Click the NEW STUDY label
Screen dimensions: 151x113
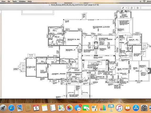[x=123, y=69]
